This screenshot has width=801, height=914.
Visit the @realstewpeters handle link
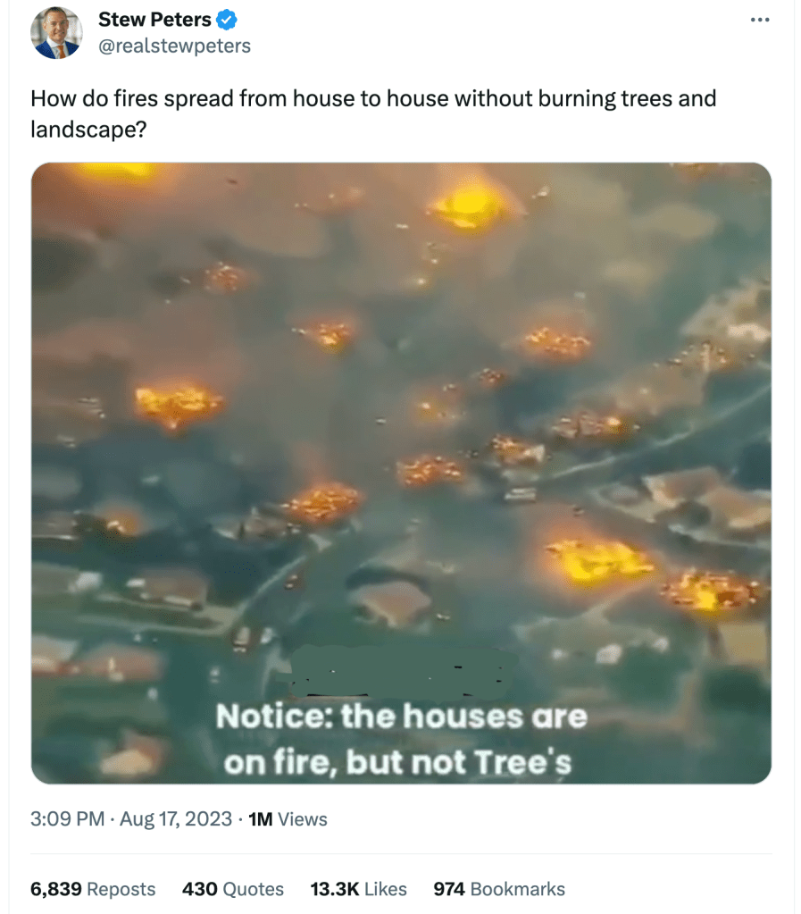point(174,46)
